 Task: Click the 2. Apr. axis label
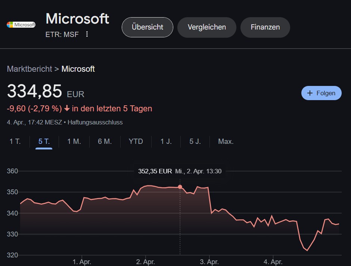click(x=146, y=262)
